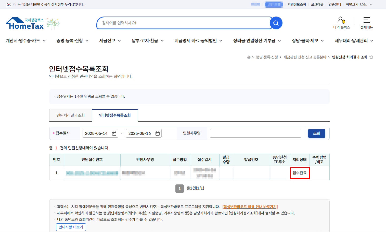The image size is (386, 232).
Task: Click 로그아웃 link
Action: (x=317, y=4)
